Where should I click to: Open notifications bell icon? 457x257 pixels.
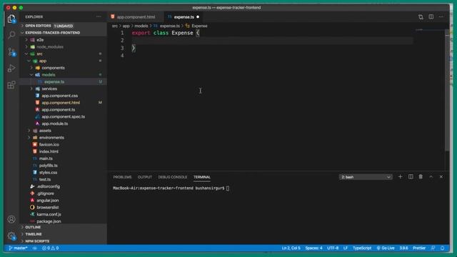443,248
